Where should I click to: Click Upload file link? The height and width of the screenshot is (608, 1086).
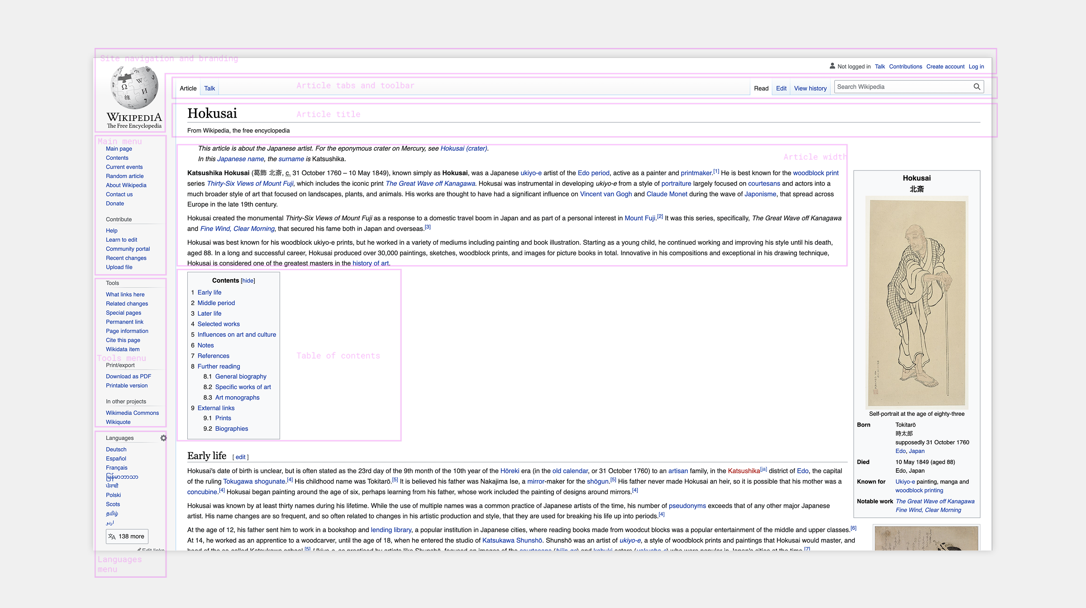(119, 267)
